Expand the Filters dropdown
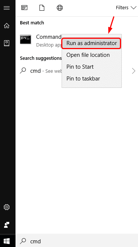 coord(126,7)
